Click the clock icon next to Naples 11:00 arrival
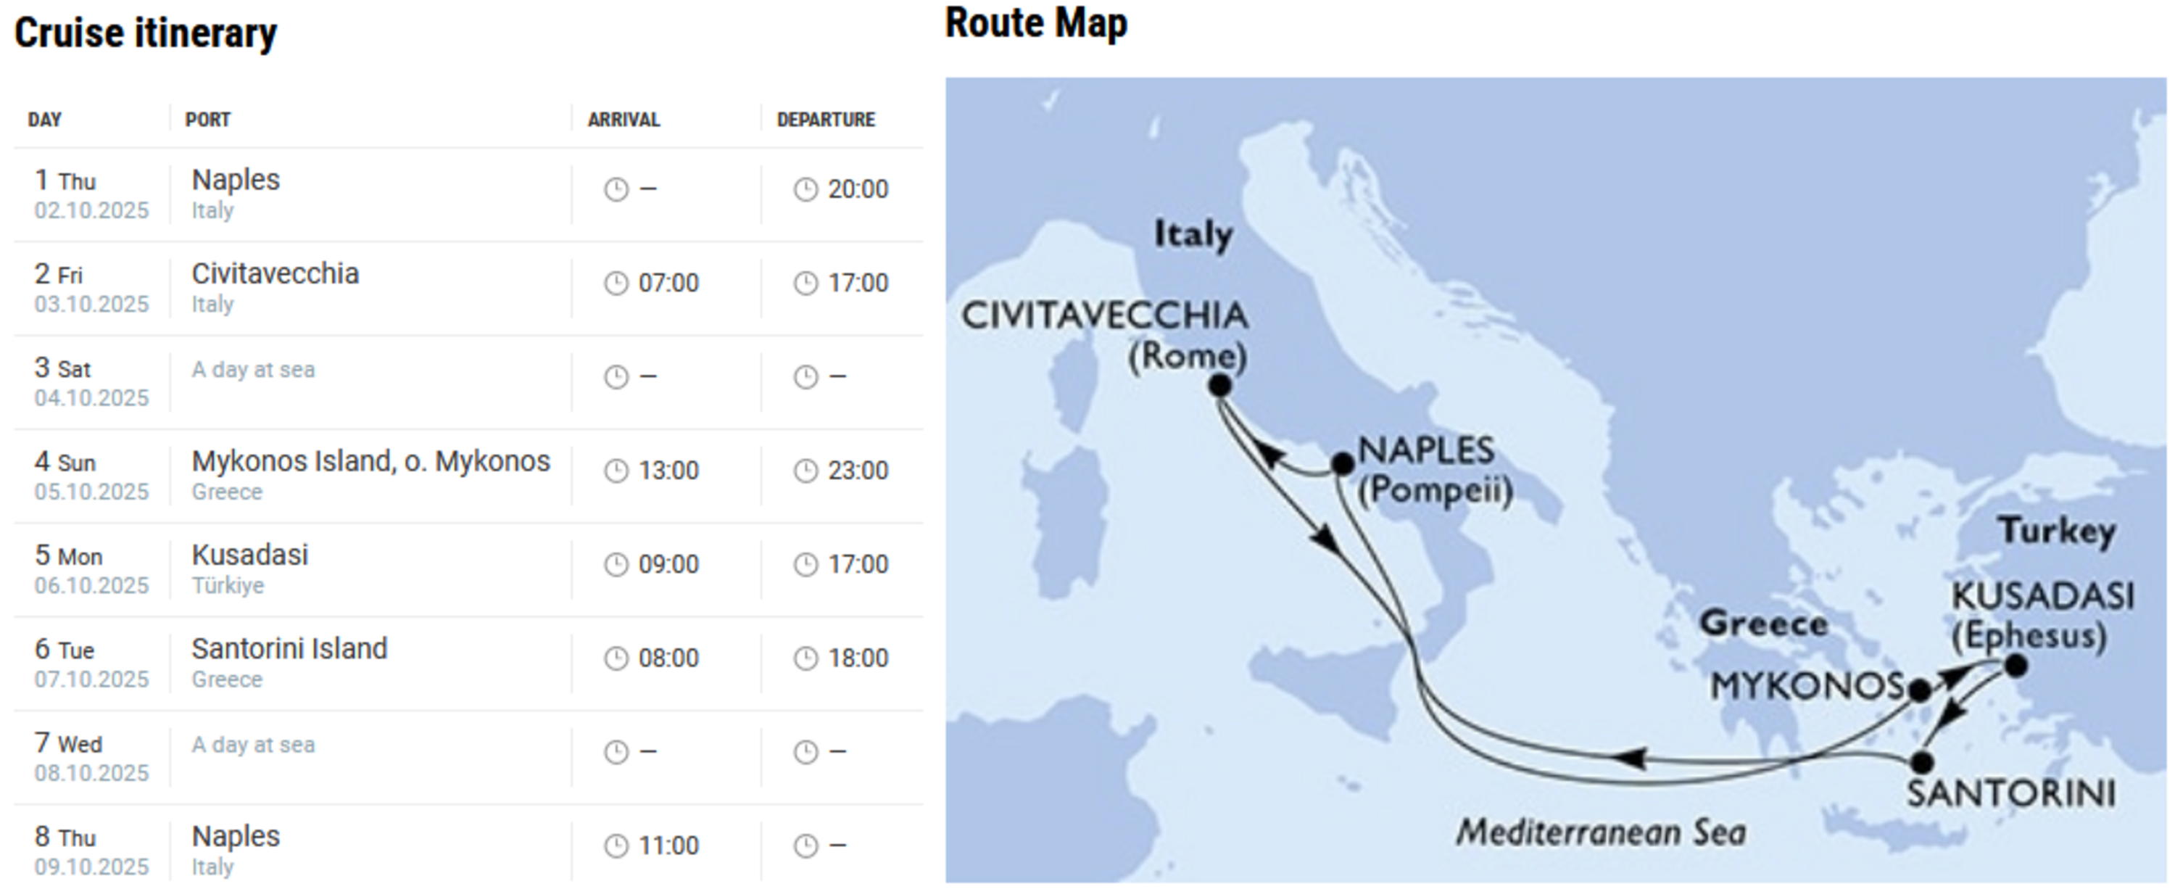The image size is (2175, 889). pos(616,845)
